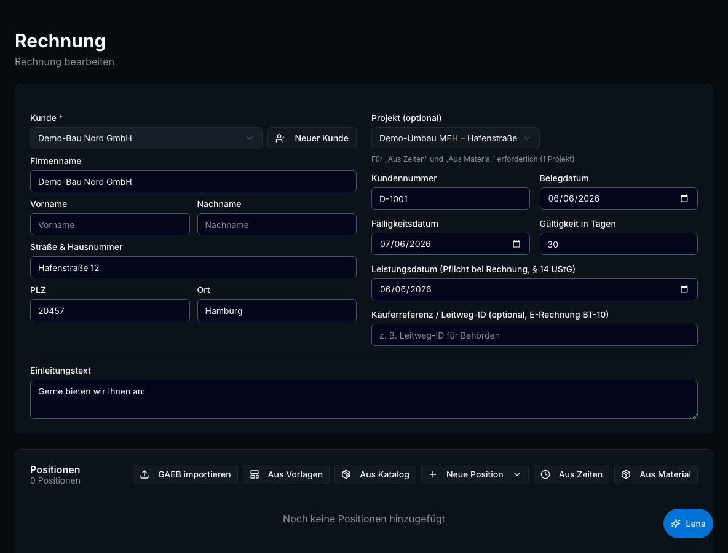Image resolution: width=728 pixels, height=553 pixels.
Task: Focus the Firmenname input field
Action: click(x=193, y=181)
